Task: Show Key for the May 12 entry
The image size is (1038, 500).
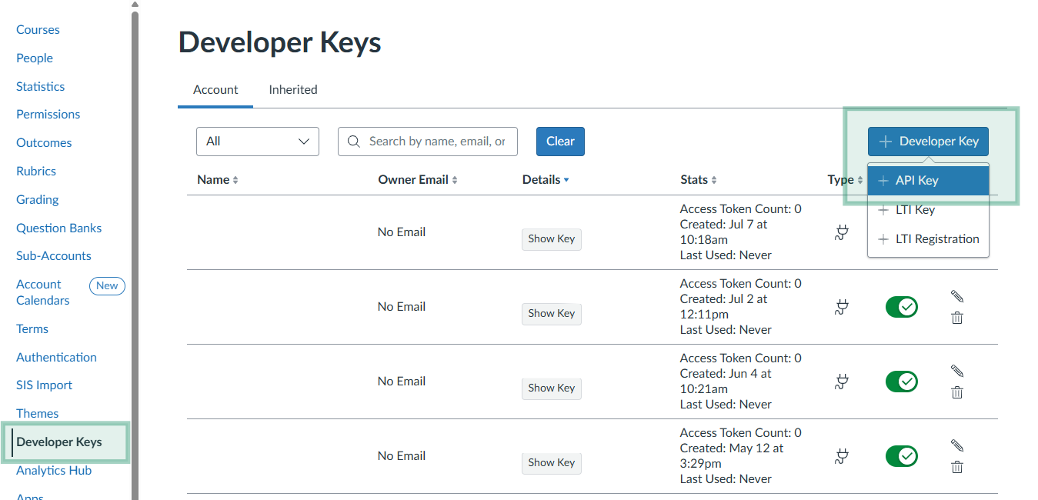Action: click(x=552, y=463)
